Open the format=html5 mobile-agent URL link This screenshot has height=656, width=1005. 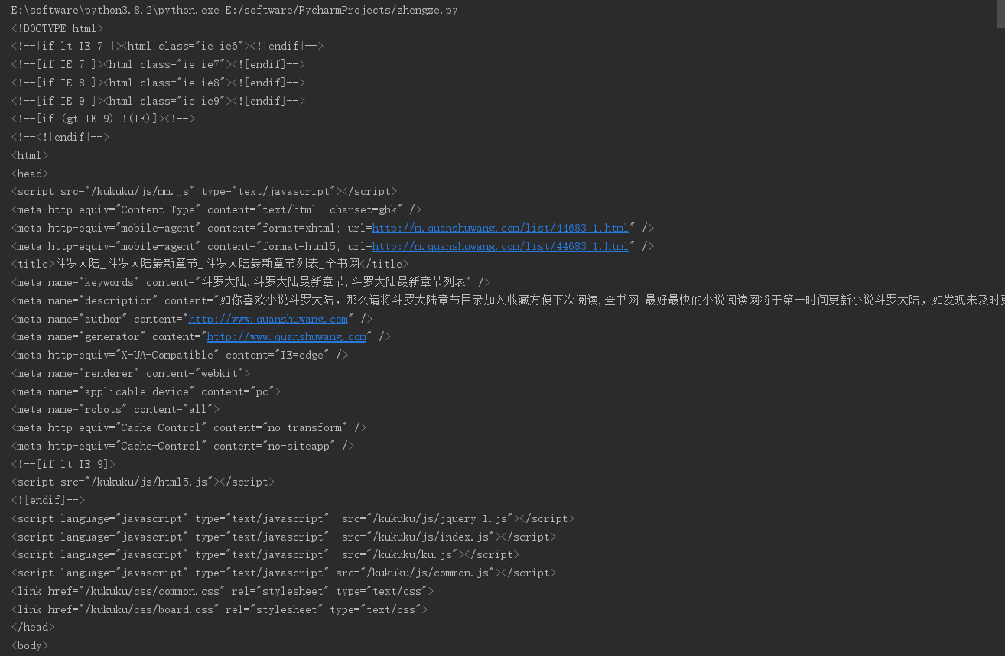tap(500, 246)
